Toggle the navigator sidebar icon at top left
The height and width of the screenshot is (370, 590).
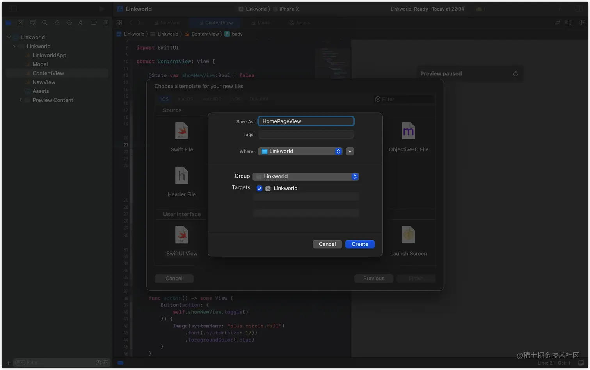pos(13,9)
